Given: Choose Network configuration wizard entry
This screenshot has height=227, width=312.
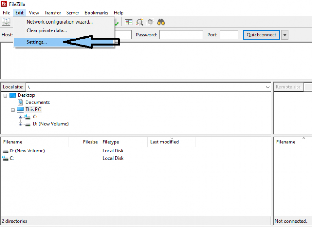Looking at the screenshot, I should tap(64, 22).
